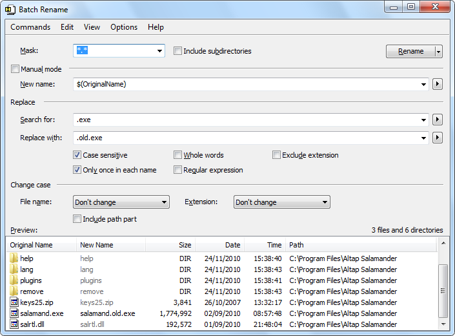Image resolution: width=455 pixels, height=336 pixels.
Task: Select the help folder name
Action: (26, 258)
